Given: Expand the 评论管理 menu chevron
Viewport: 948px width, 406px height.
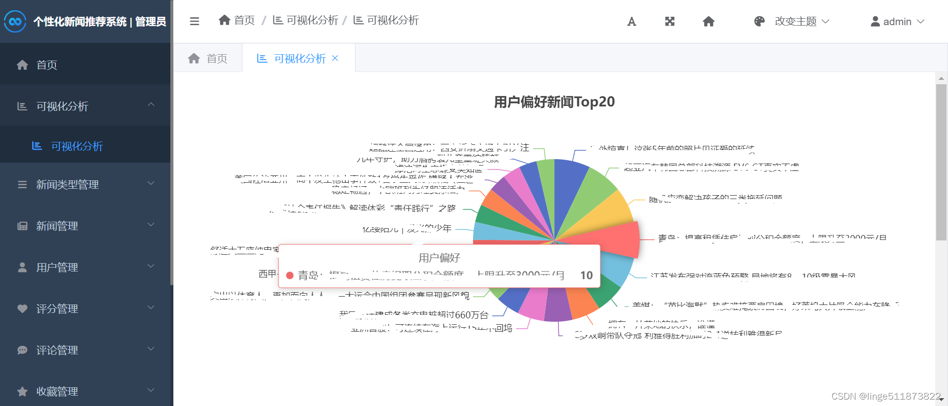Looking at the screenshot, I should 152,348.
